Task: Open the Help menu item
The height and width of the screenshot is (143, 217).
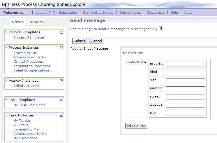Action: [174, 13]
